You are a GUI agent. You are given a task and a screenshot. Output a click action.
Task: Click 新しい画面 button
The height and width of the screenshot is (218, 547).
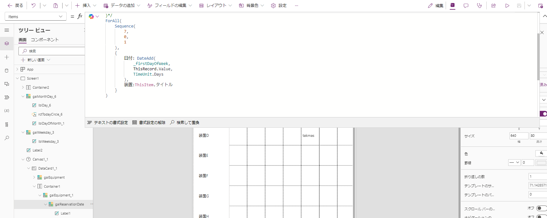pos(36,60)
